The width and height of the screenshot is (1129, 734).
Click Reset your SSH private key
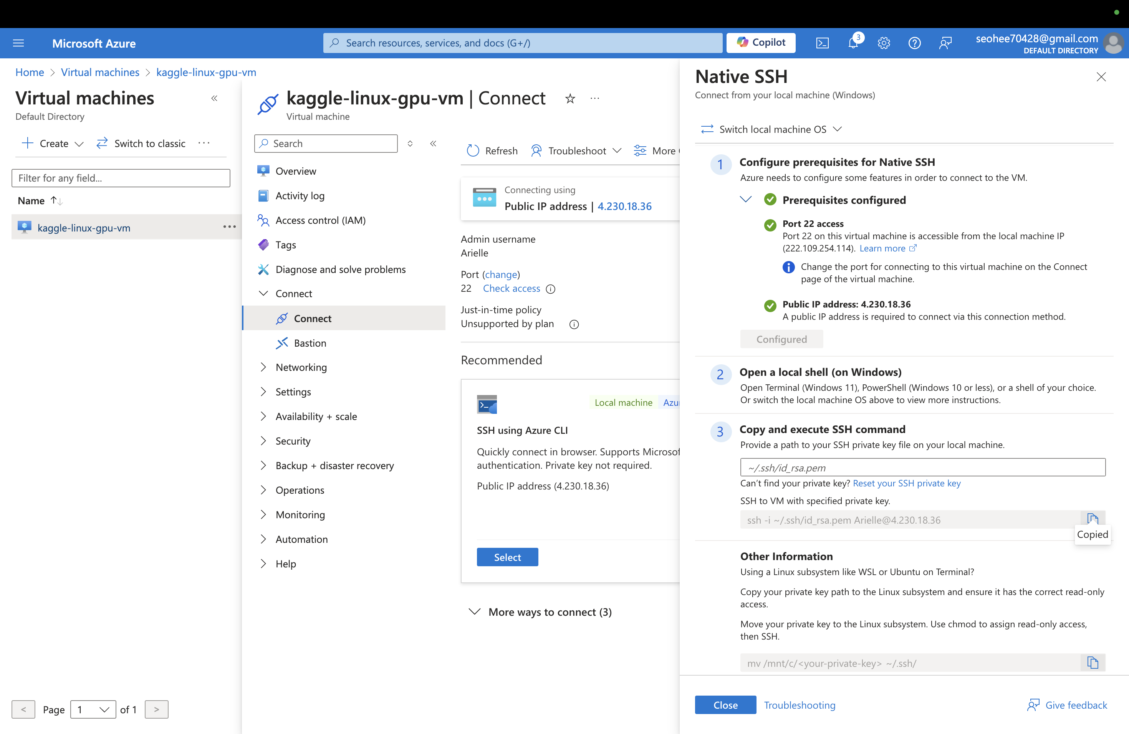tap(907, 483)
